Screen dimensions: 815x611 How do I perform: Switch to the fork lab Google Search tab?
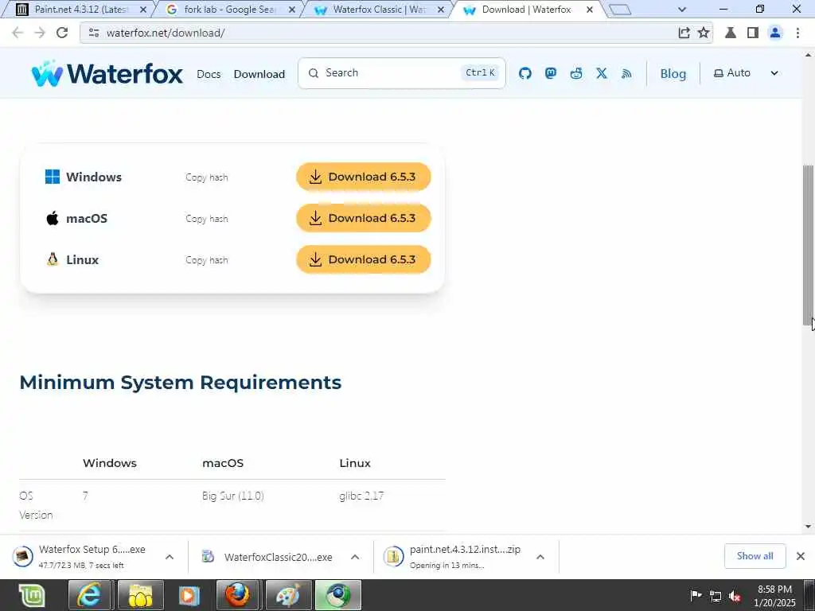coord(228,10)
